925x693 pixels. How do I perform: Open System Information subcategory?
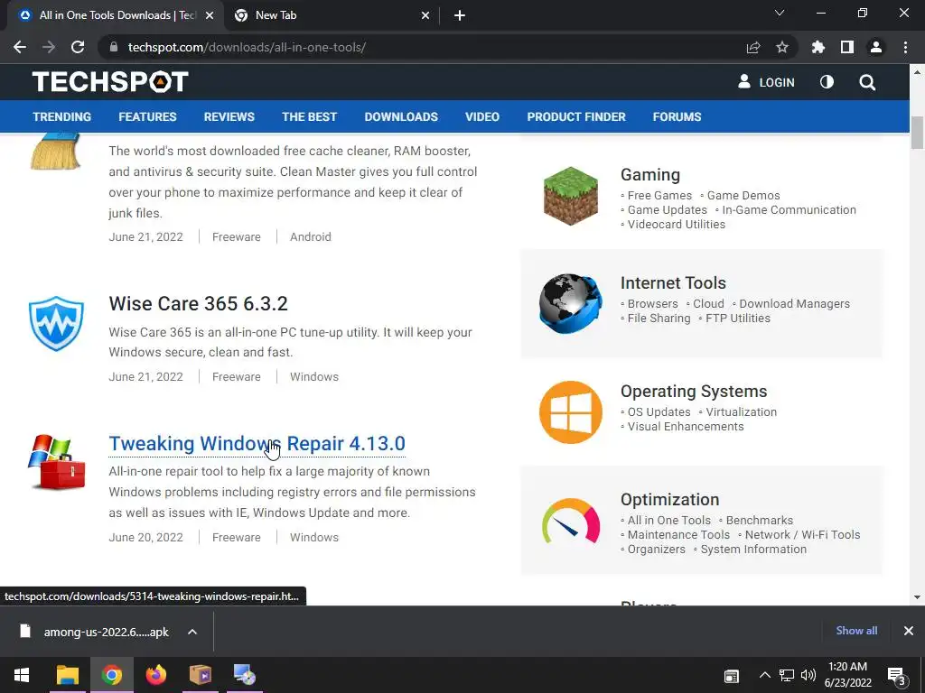753,550
